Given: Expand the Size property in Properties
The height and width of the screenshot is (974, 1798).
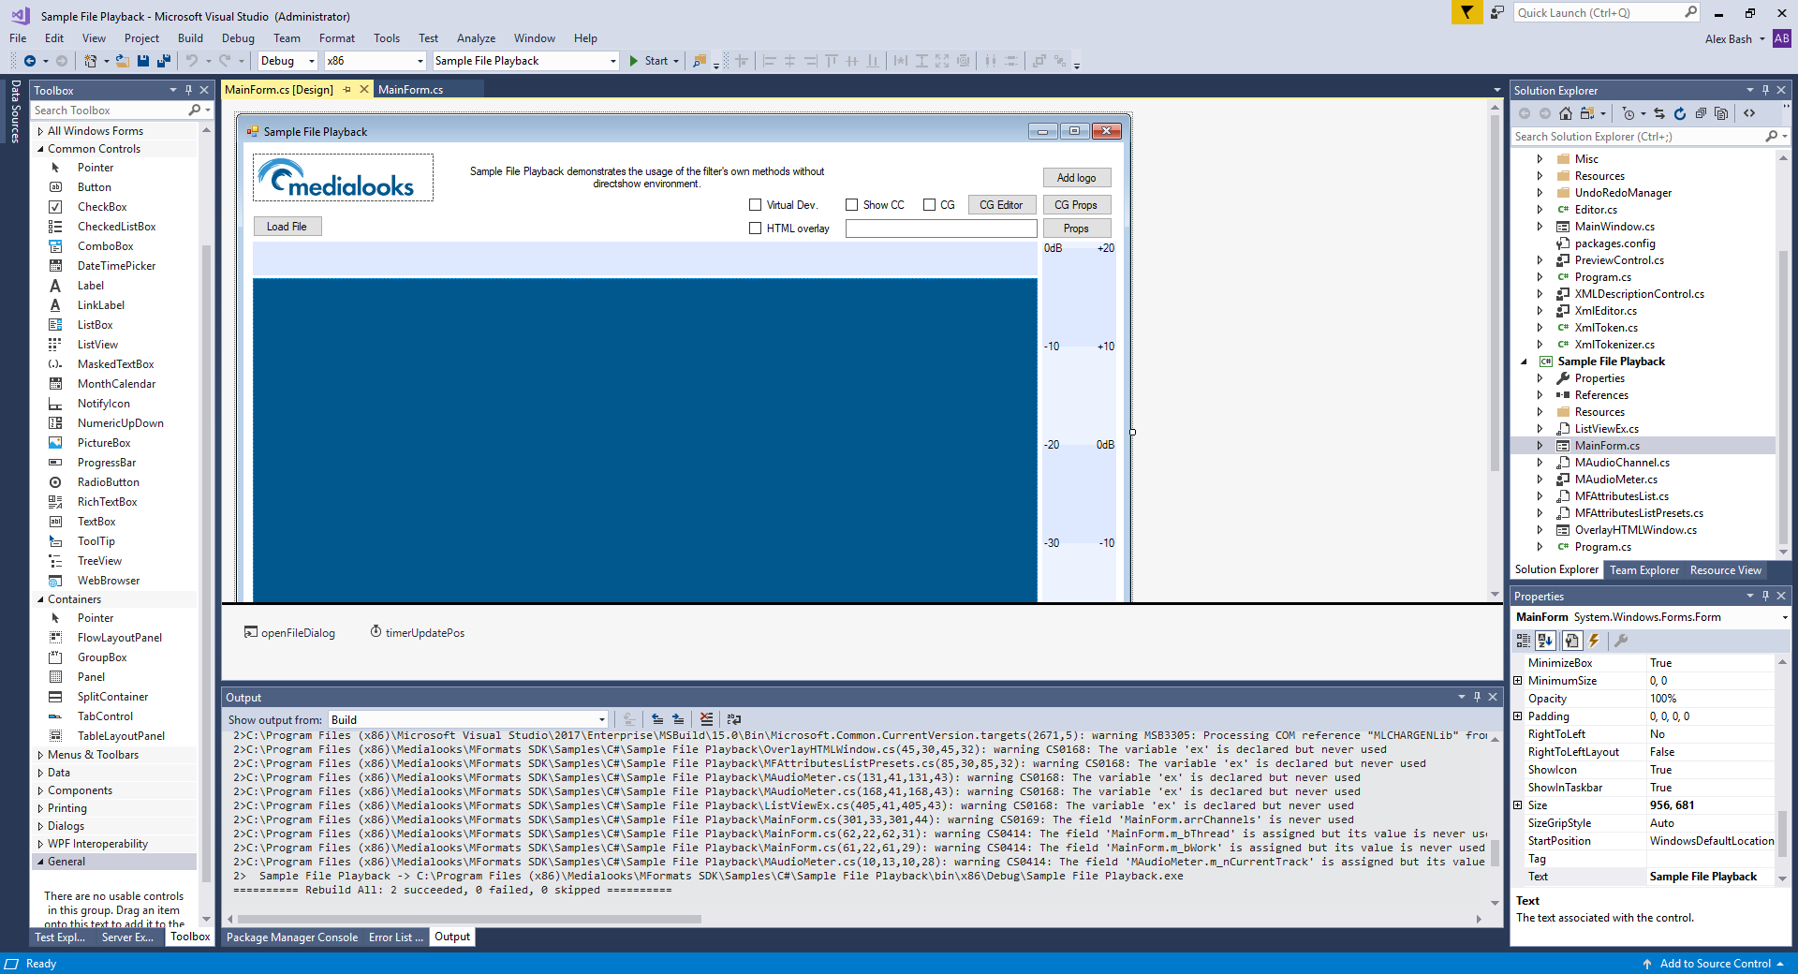Looking at the screenshot, I should pyautogui.click(x=1518, y=805).
